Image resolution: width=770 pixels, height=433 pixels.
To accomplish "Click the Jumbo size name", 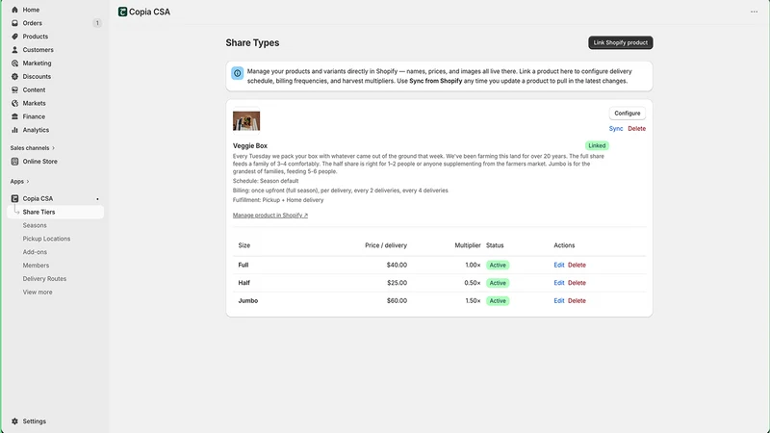I will pos(248,301).
